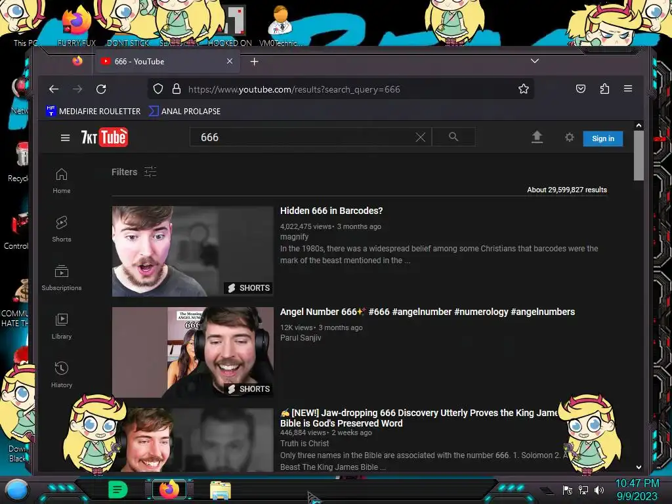The width and height of the screenshot is (672, 504).
Task: Click the YouTube logo
Action: (104, 137)
